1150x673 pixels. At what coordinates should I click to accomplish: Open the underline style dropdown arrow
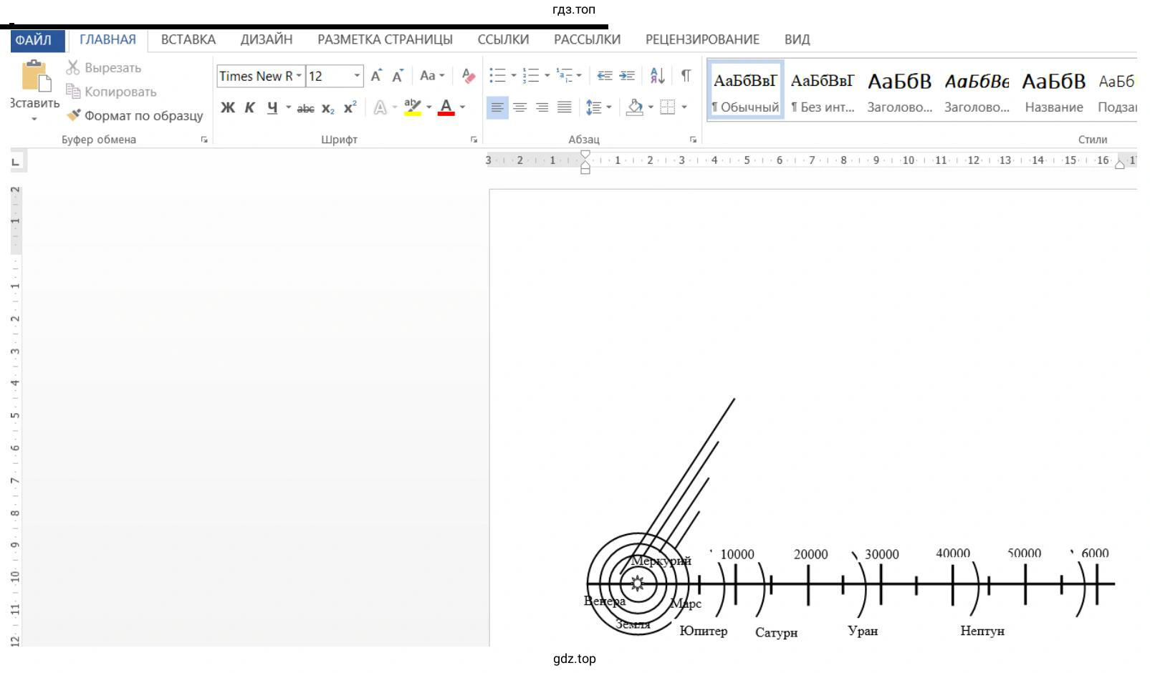[x=288, y=107]
